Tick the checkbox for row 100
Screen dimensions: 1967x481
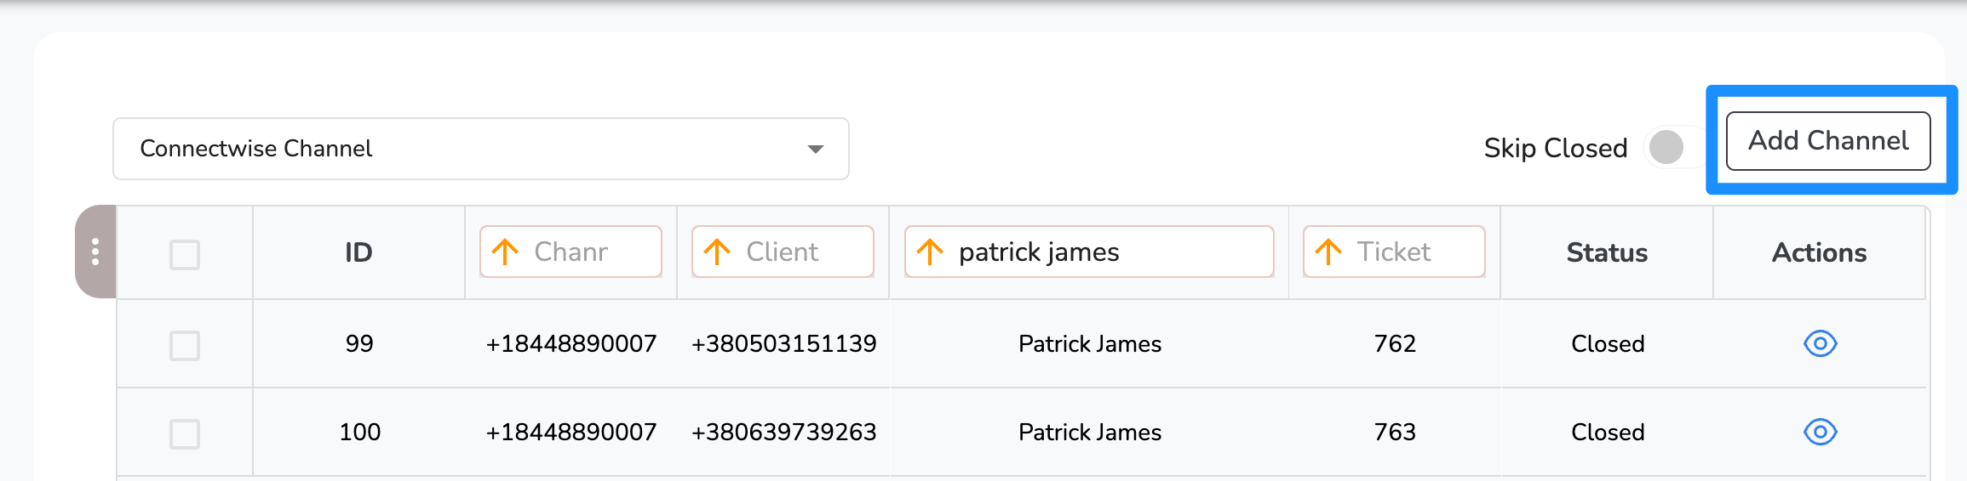[185, 434]
